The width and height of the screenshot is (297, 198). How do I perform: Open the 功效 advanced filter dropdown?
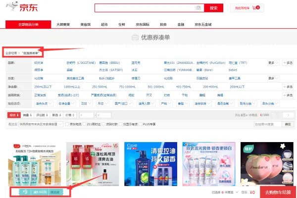coord(86,103)
